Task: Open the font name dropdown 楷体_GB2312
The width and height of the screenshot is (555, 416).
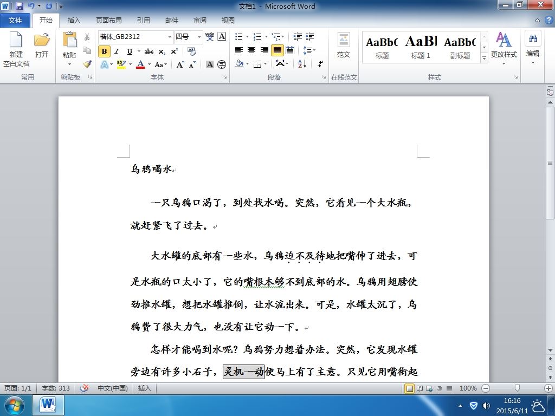Action: click(170, 37)
